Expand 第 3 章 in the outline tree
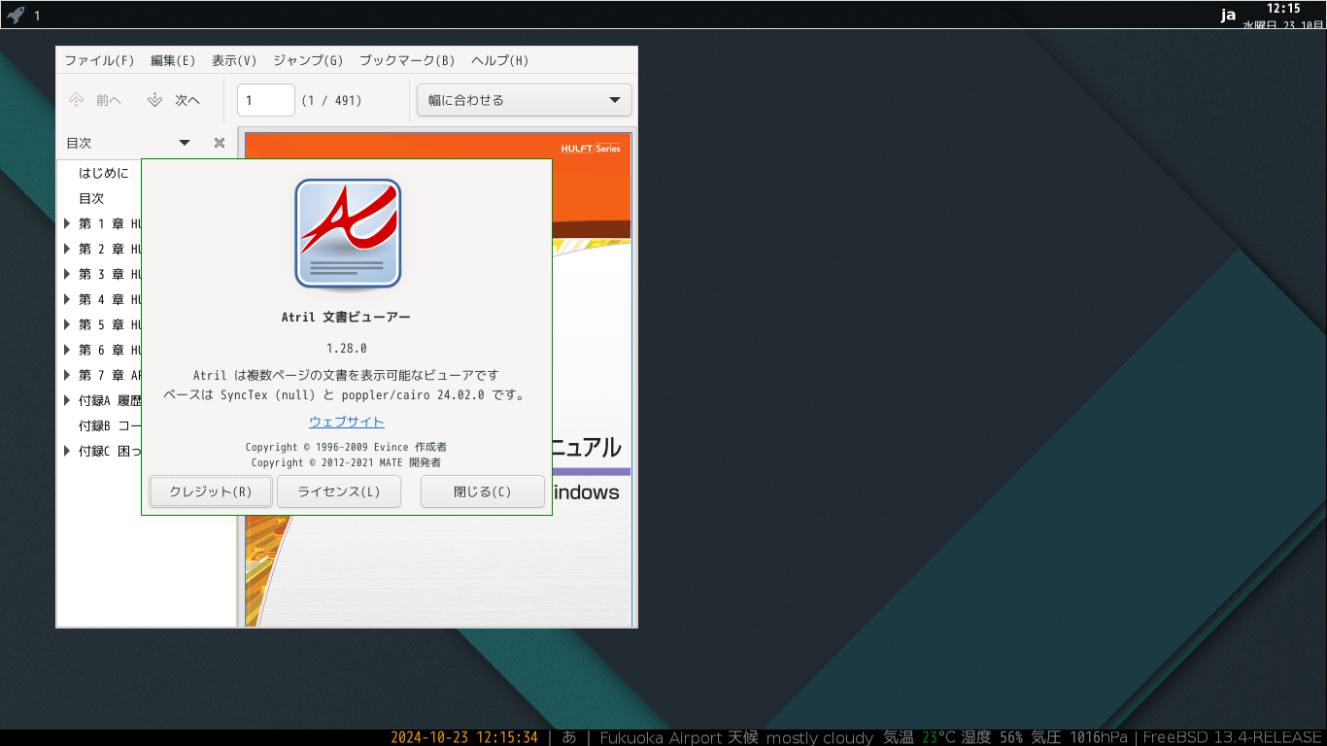Image resolution: width=1327 pixels, height=746 pixels. tap(67, 274)
